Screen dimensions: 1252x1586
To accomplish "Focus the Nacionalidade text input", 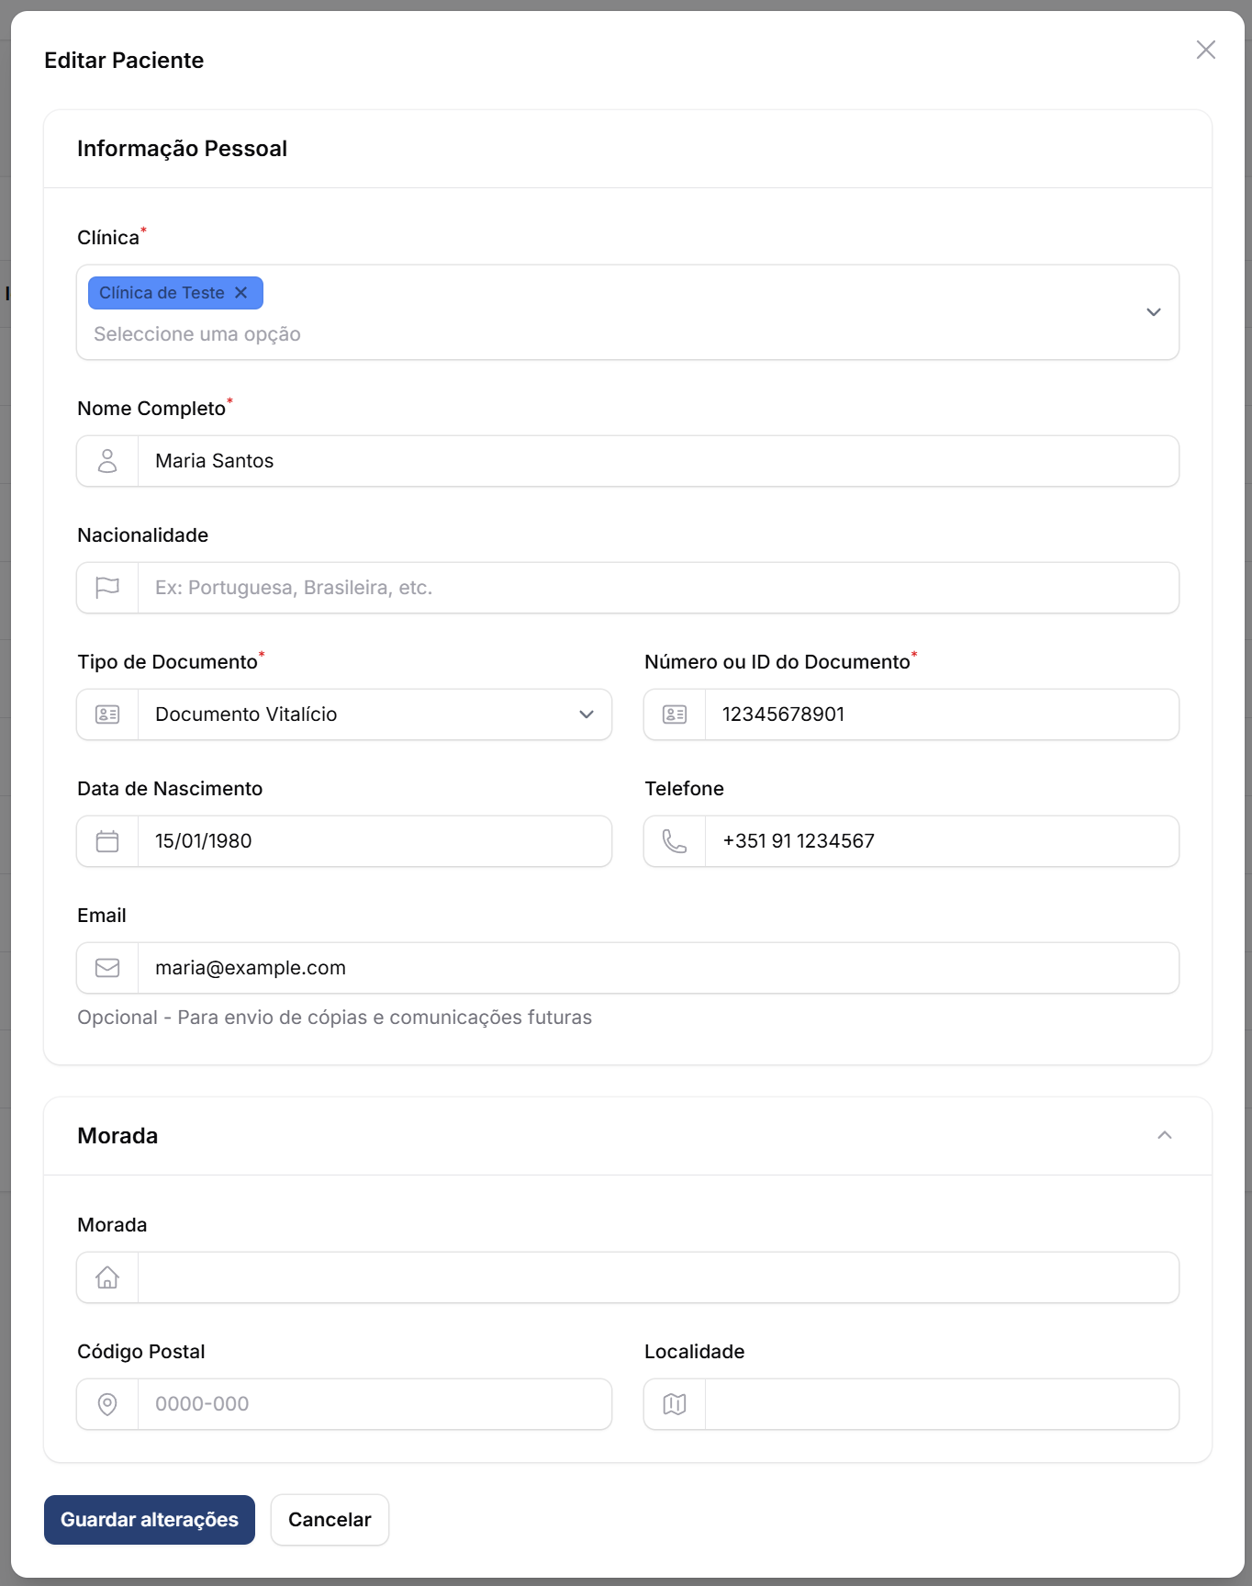I will pos(657,588).
